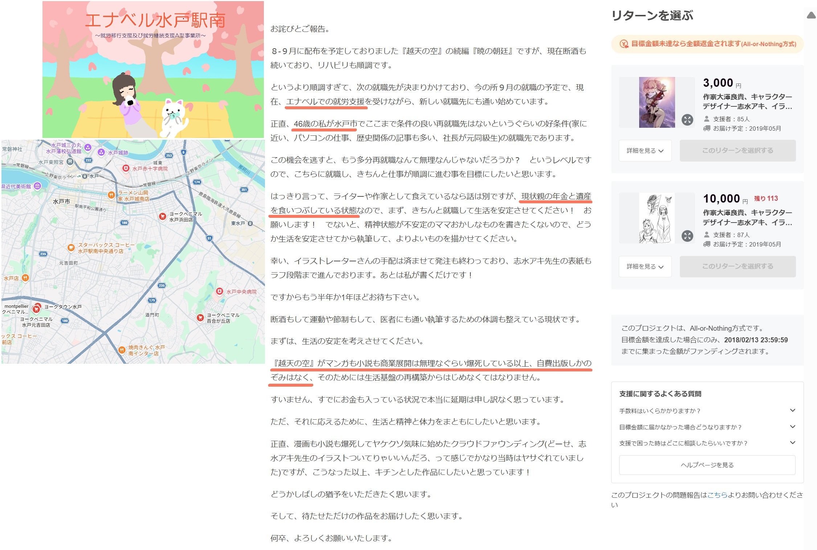Screen dimensions: 817x550
Task: Open the 3,000円 return illustration thumbnail
Action: click(x=657, y=102)
